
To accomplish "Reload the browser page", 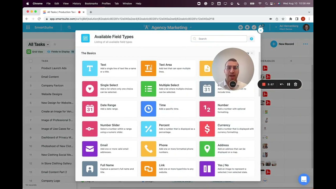I will [39, 19].
